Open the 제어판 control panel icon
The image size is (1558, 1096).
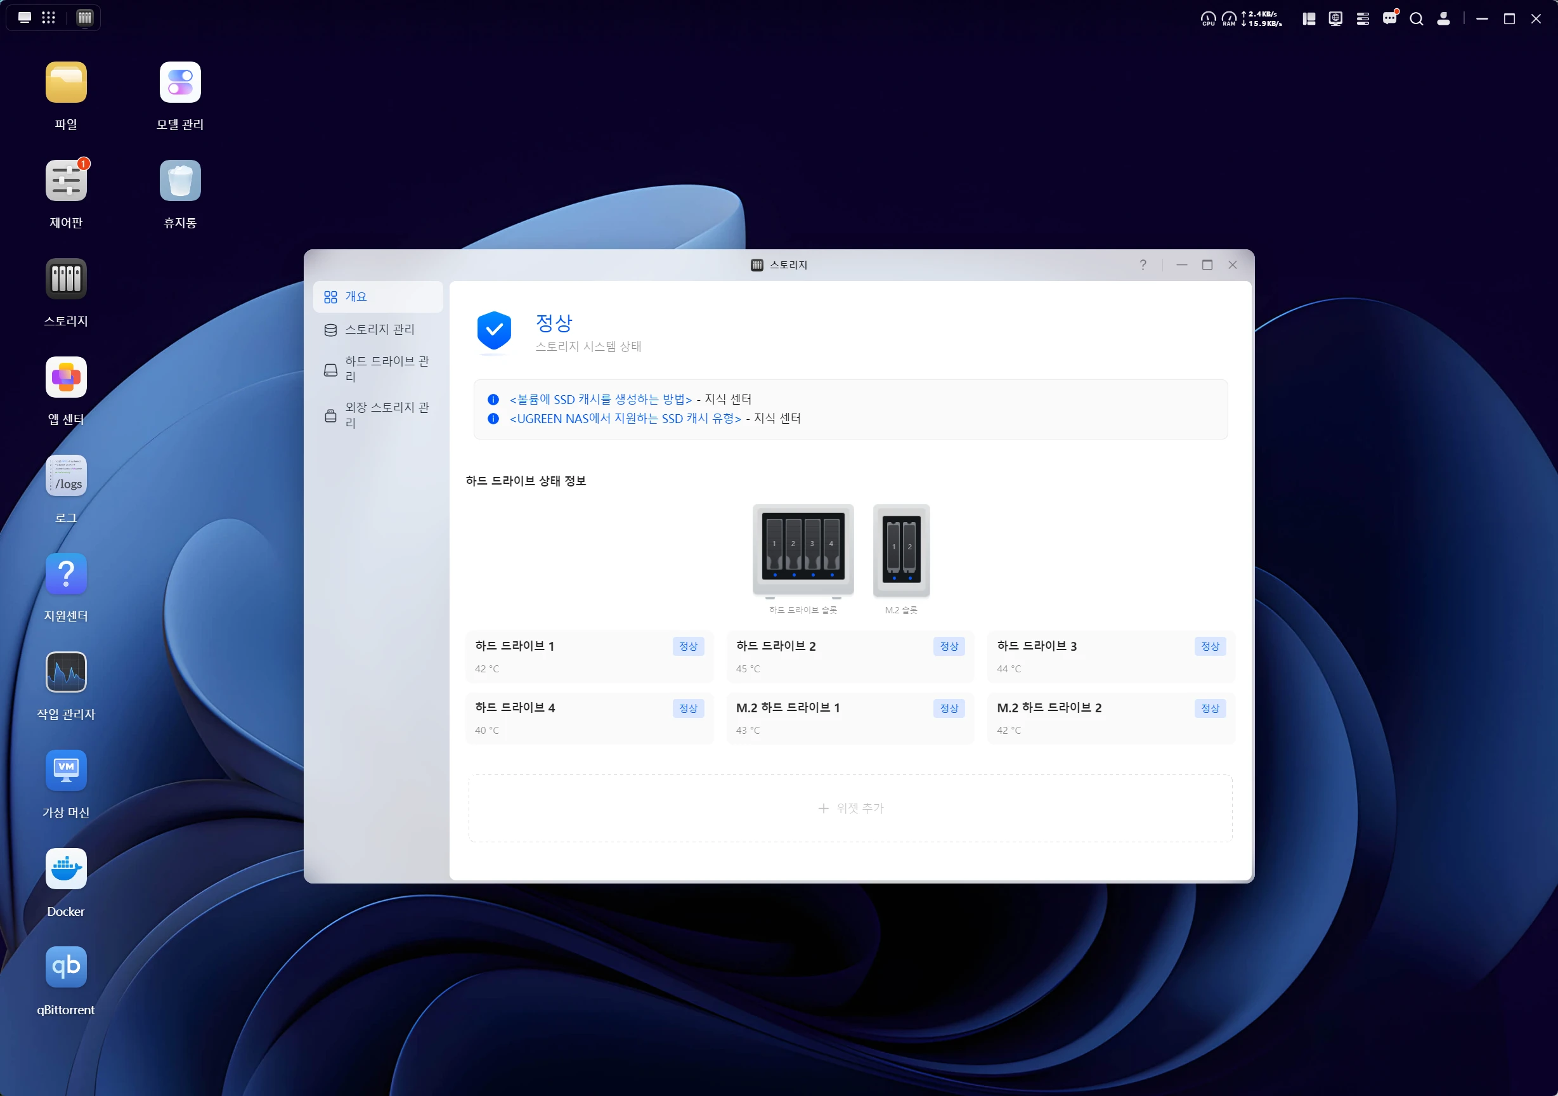pos(66,181)
